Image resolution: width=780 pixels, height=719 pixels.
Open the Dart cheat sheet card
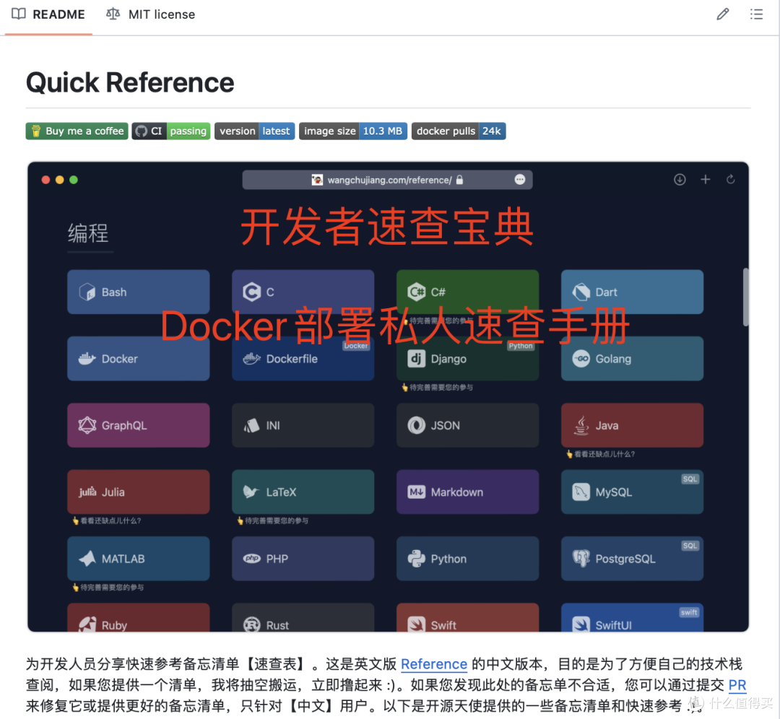click(632, 292)
